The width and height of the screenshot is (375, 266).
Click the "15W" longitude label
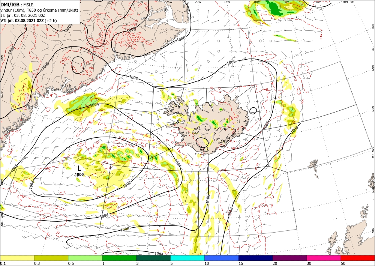click(x=227, y=2)
